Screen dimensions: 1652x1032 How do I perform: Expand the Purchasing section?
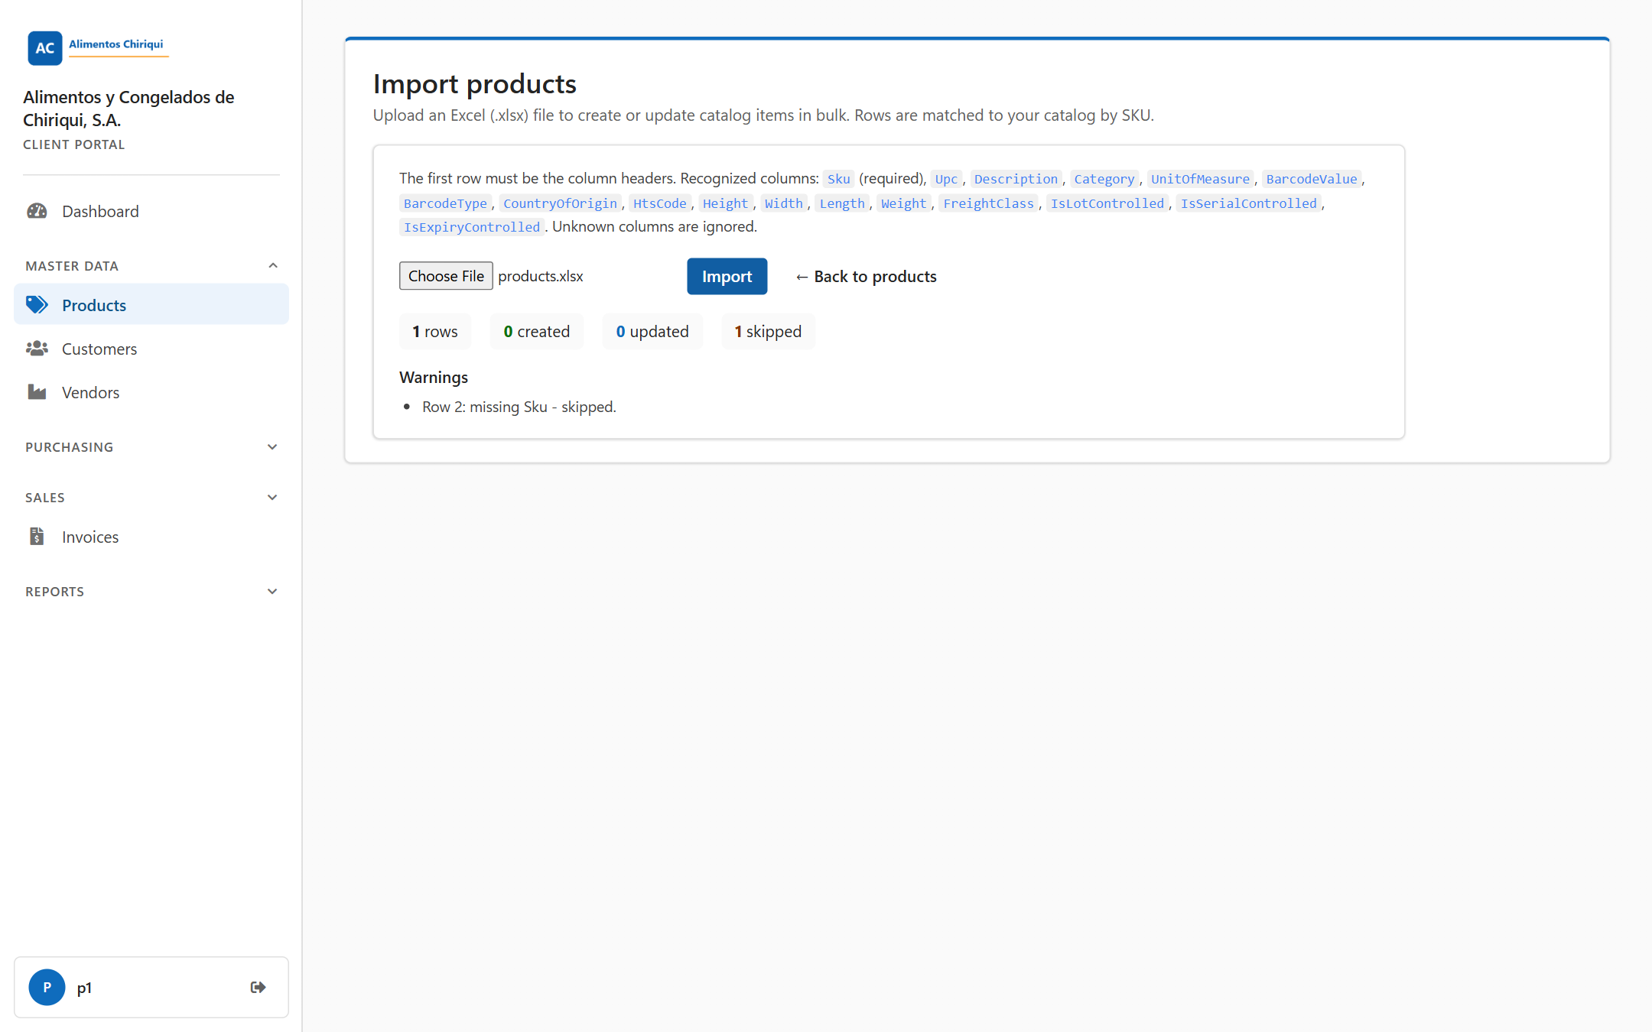[151, 447]
